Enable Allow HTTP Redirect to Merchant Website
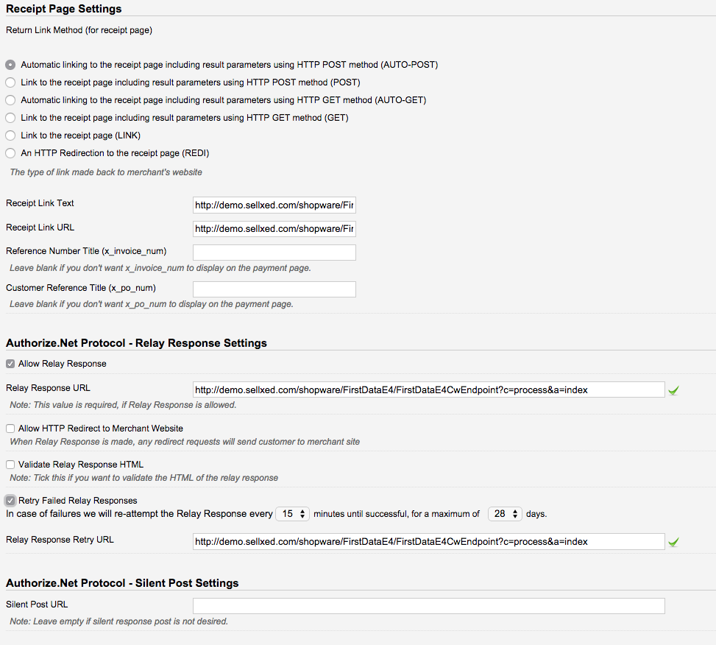The height and width of the screenshot is (645, 716). click(x=10, y=429)
